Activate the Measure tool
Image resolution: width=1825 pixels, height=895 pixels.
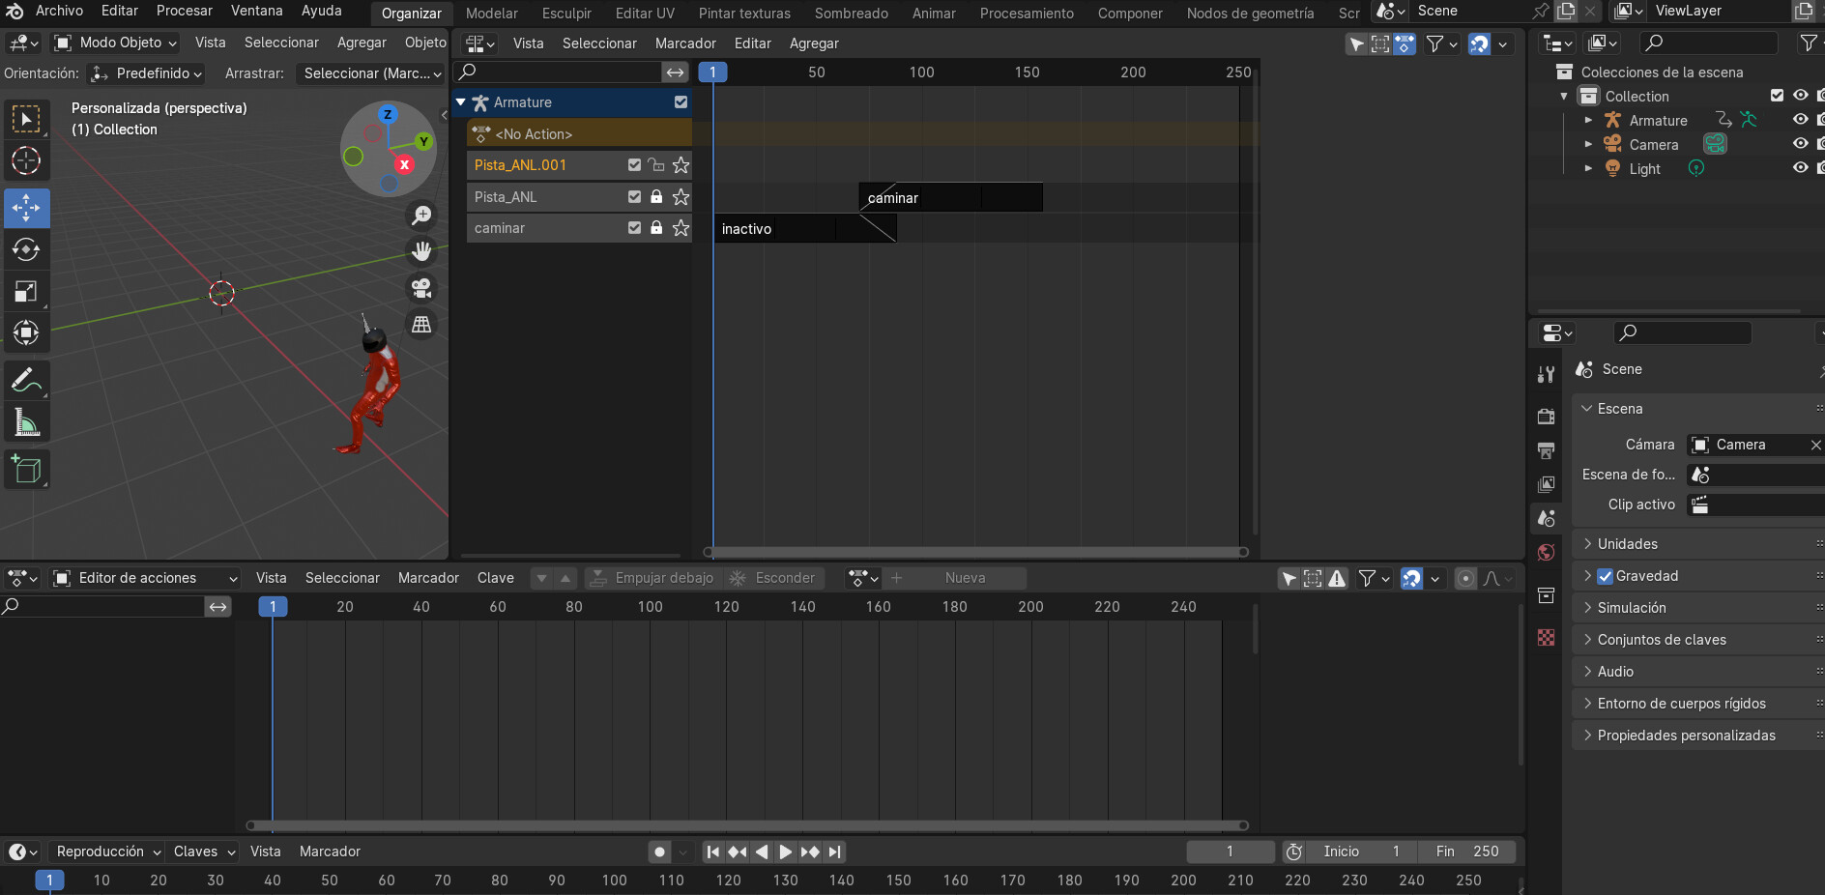[x=26, y=421]
